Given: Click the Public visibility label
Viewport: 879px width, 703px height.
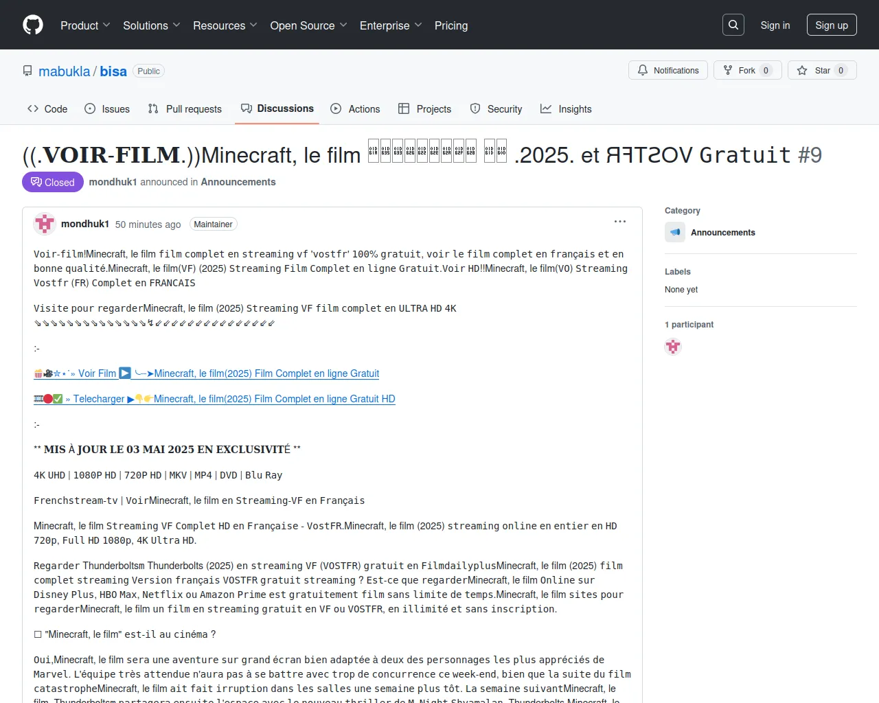Looking at the screenshot, I should click(x=148, y=71).
